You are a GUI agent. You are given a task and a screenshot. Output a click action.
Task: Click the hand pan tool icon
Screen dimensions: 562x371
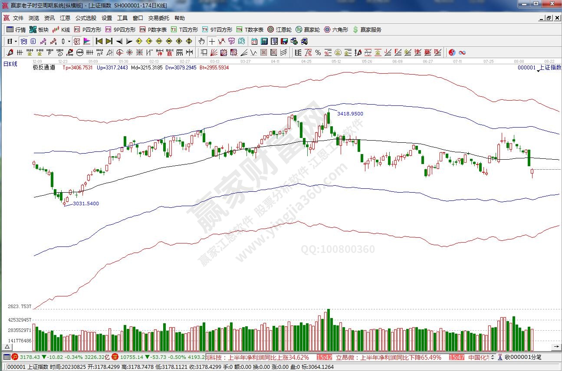[201, 42]
